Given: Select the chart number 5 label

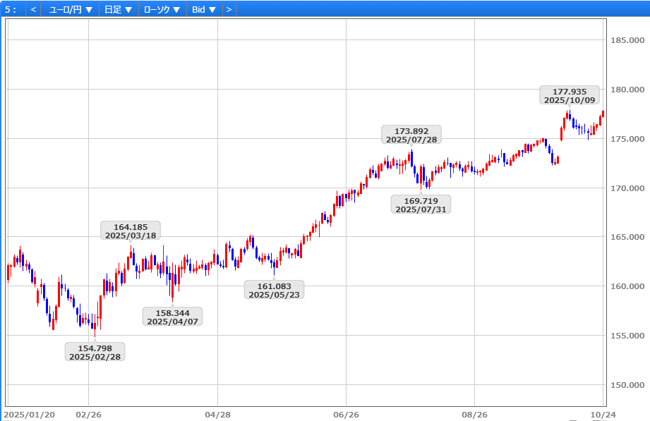Looking at the screenshot, I should click(11, 10).
